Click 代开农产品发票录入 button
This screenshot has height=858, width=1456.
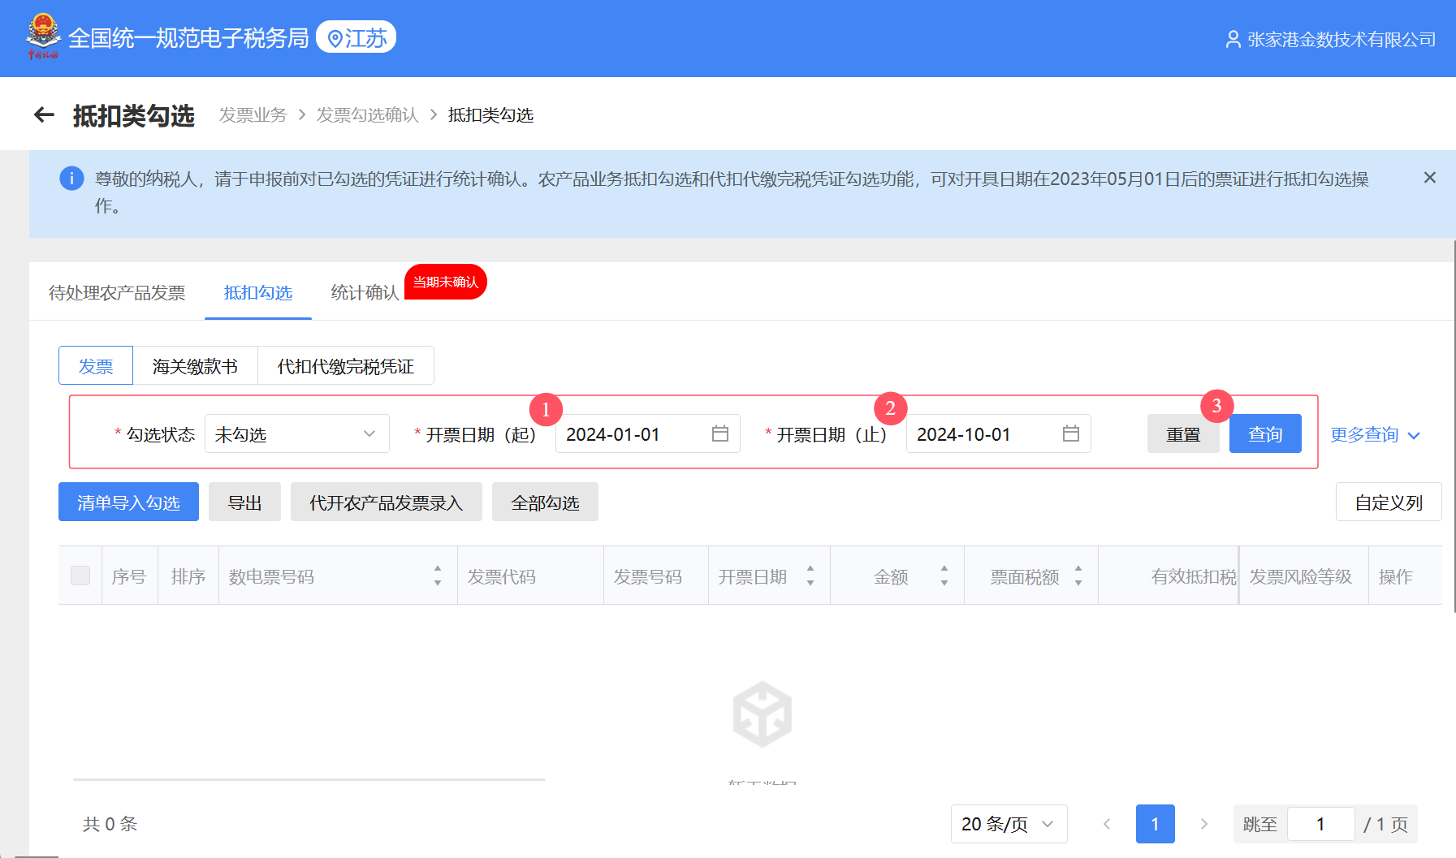(387, 502)
